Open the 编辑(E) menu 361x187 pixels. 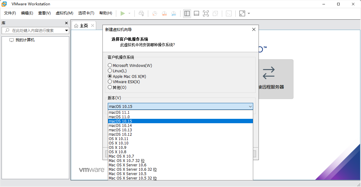click(x=27, y=13)
